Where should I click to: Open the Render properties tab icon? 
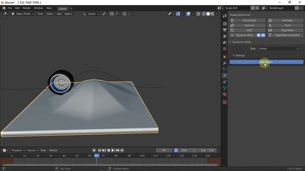224,24
